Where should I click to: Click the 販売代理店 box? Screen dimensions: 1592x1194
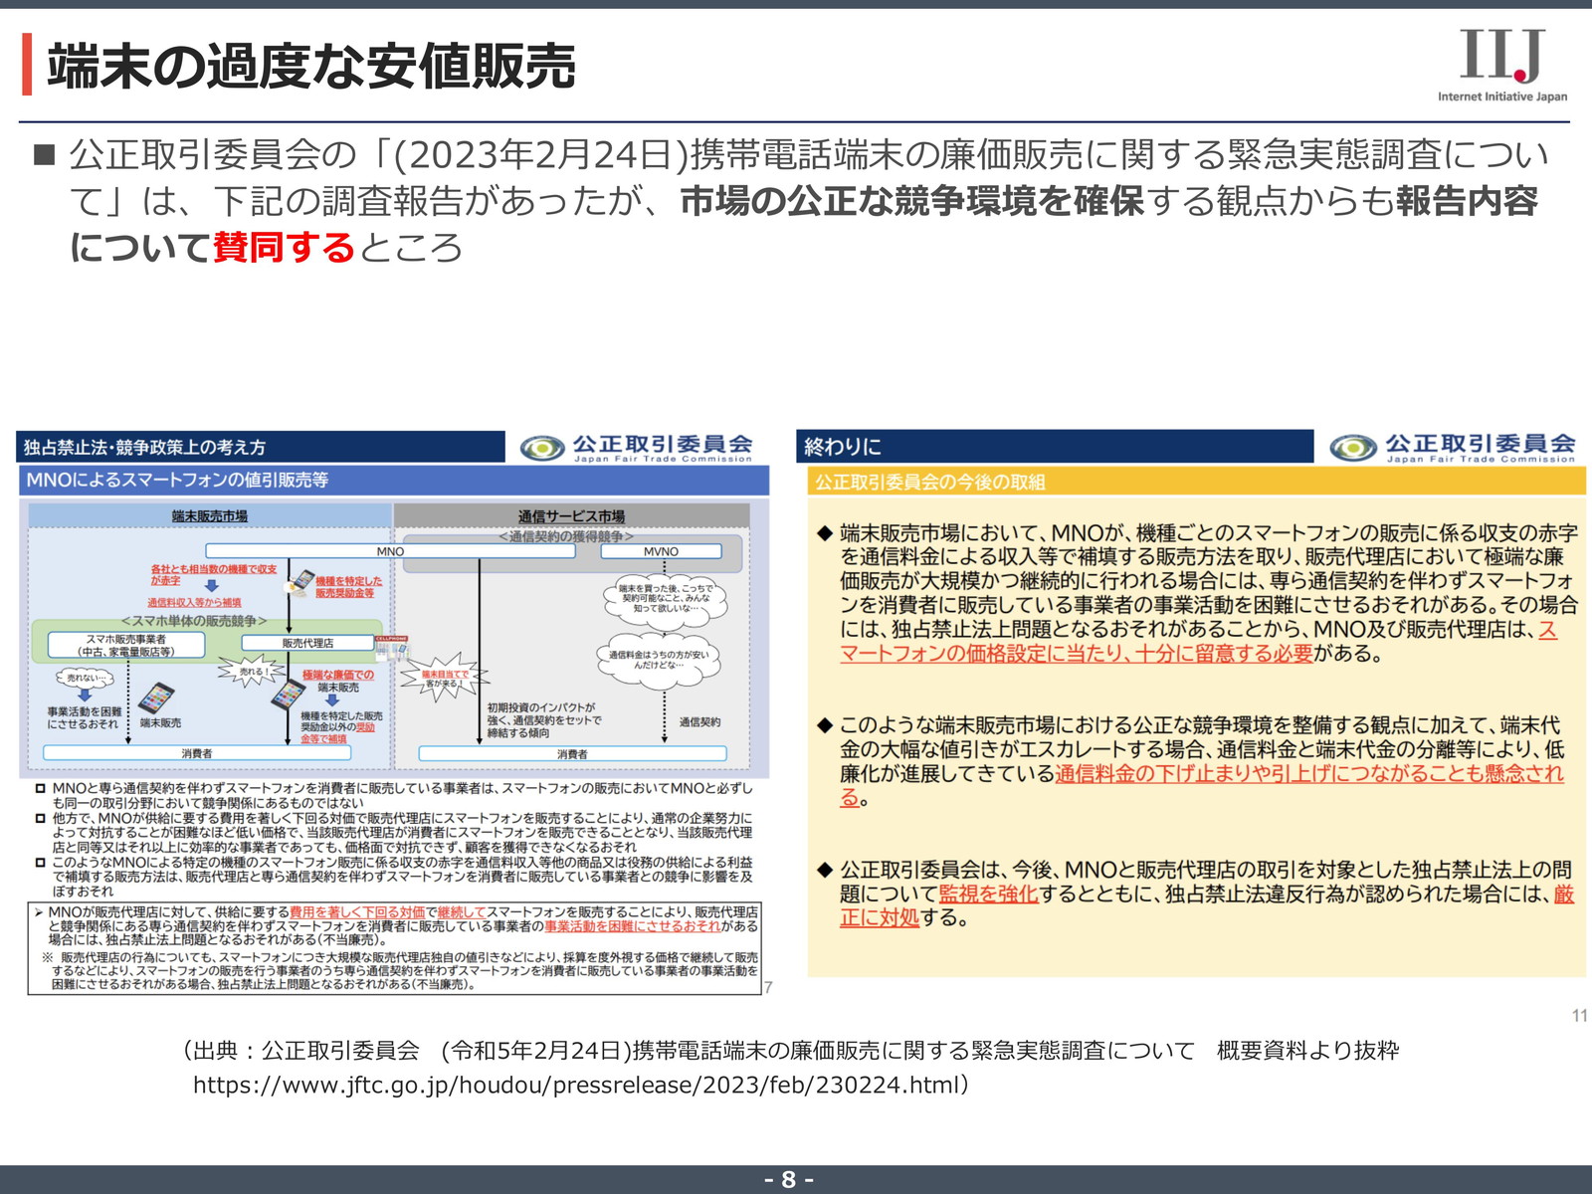click(307, 644)
